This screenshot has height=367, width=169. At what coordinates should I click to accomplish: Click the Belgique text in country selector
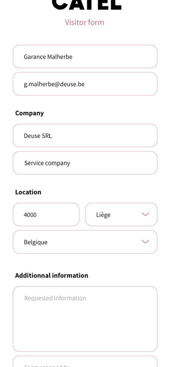coord(36,242)
